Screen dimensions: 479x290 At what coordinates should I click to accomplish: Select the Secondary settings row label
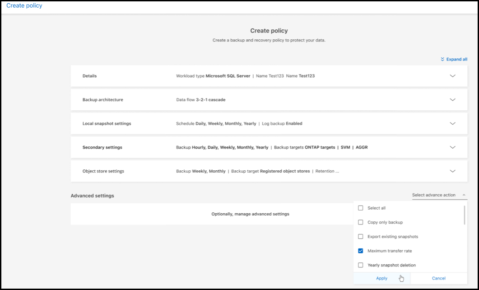pyautogui.click(x=102, y=147)
